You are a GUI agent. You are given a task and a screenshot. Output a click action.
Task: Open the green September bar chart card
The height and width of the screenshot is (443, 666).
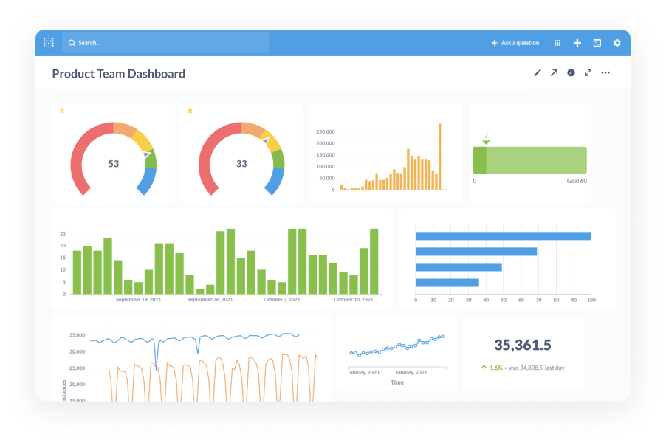click(222, 258)
